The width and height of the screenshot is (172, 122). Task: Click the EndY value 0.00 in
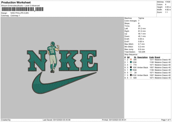coord(141,41)
